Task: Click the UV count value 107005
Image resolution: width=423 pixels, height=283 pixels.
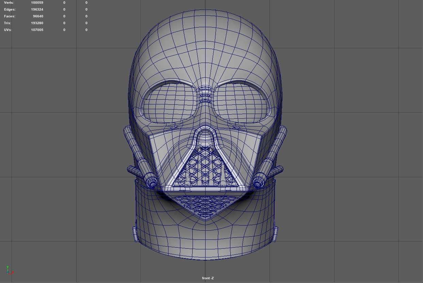Action: tap(37, 30)
